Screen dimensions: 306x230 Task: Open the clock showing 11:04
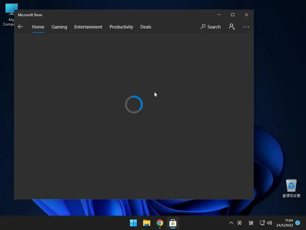coord(284,223)
